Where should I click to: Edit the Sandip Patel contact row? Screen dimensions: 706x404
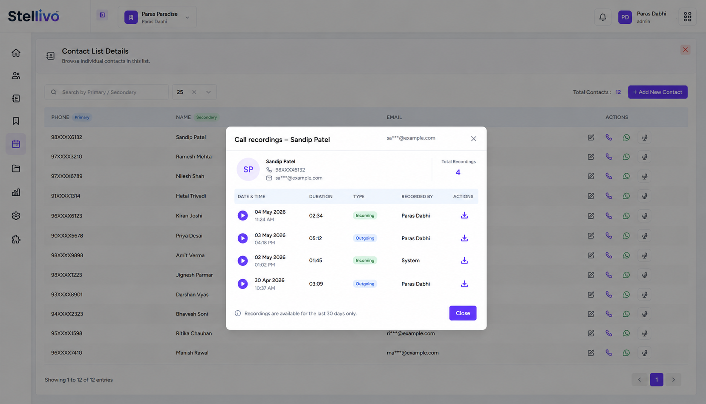591,138
